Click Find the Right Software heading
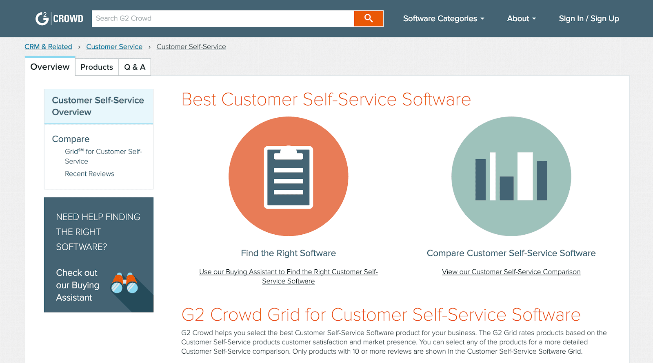 pyautogui.click(x=289, y=253)
